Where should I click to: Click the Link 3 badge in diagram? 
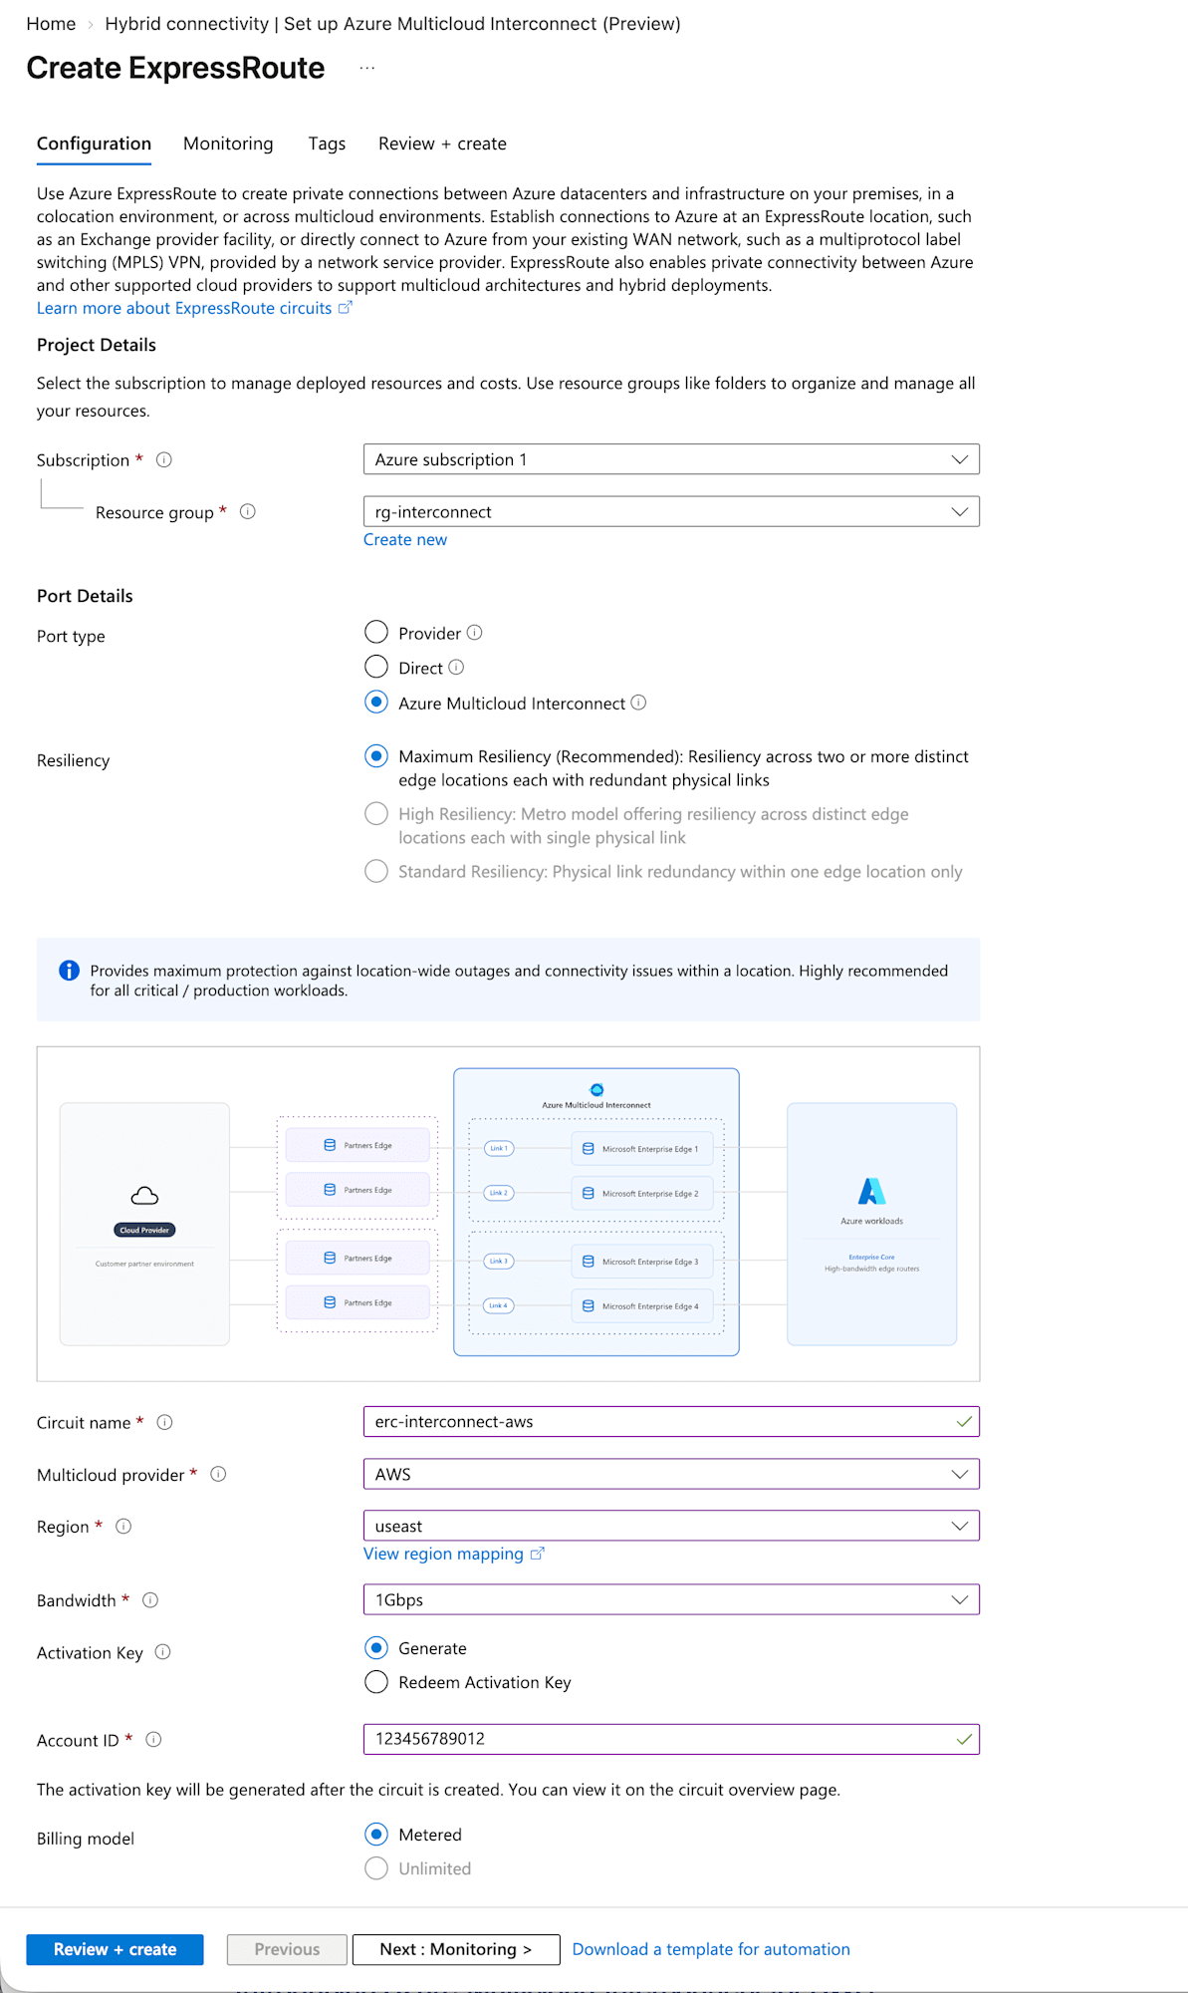click(x=499, y=1261)
